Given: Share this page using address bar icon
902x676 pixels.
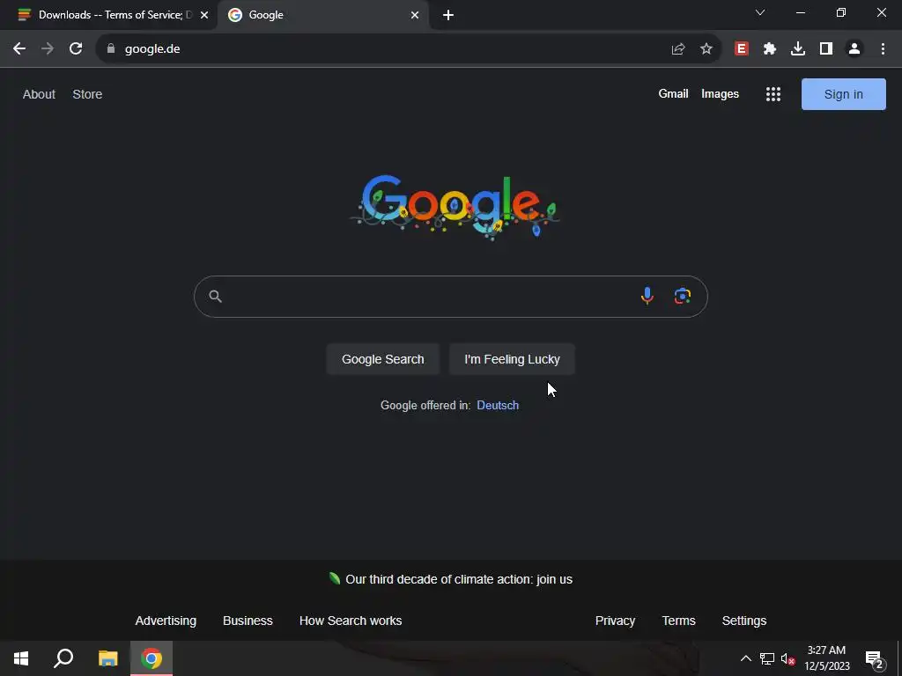Looking at the screenshot, I should 678,49.
